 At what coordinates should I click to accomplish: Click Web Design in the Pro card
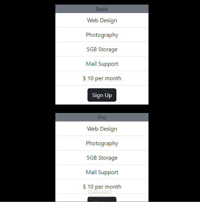coord(102,129)
